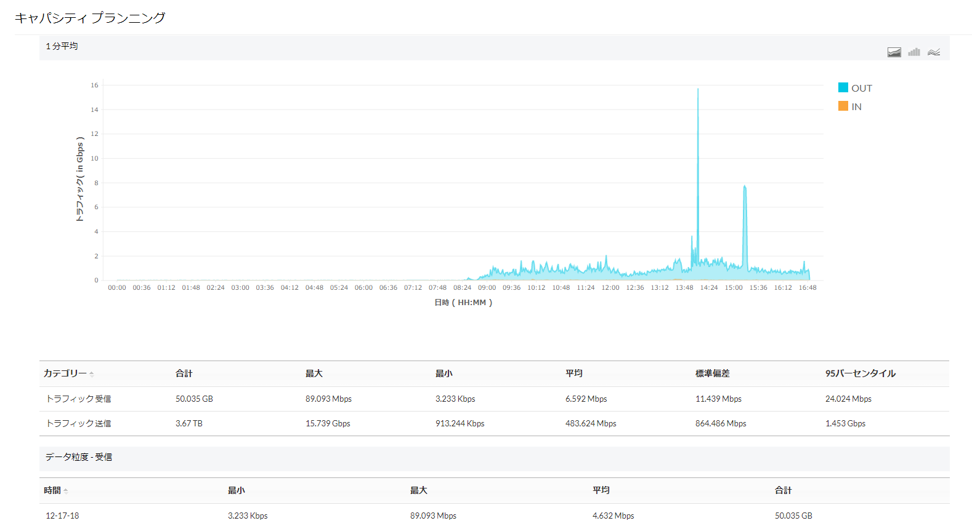972x526 pixels.
Task: Click the 標準偏差 column header
Action: point(712,373)
